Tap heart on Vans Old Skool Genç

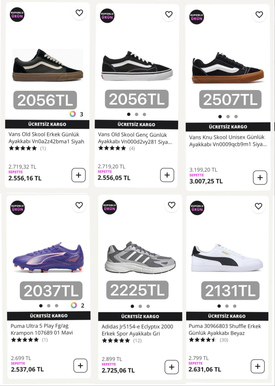point(169,14)
